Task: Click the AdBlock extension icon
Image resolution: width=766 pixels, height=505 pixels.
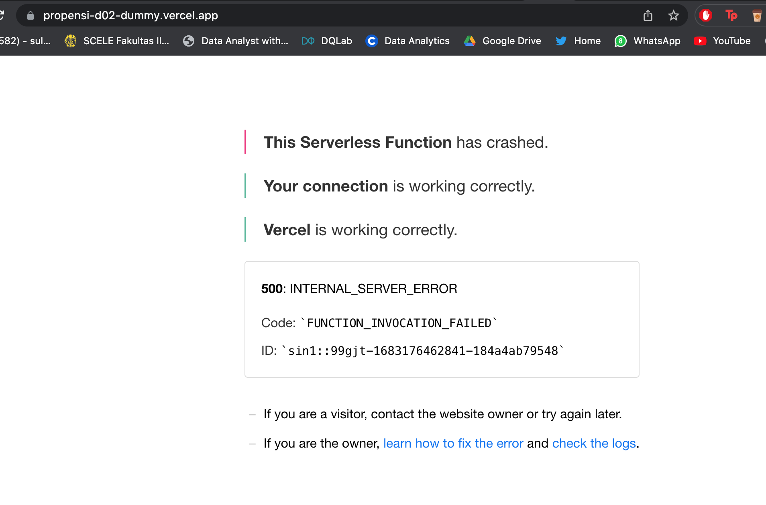Action: pos(706,15)
